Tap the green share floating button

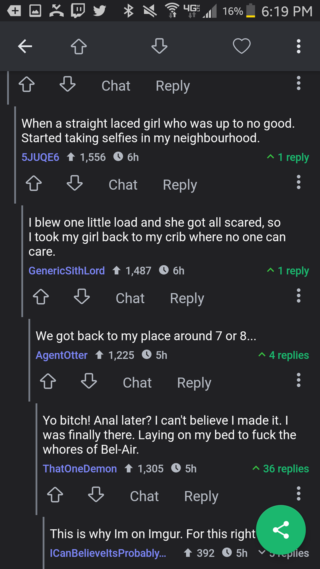[x=281, y=530]
